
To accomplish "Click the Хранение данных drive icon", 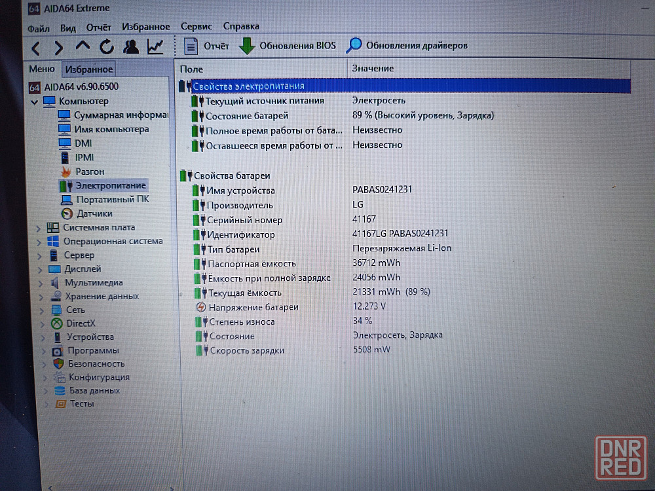I will point(56,297).
